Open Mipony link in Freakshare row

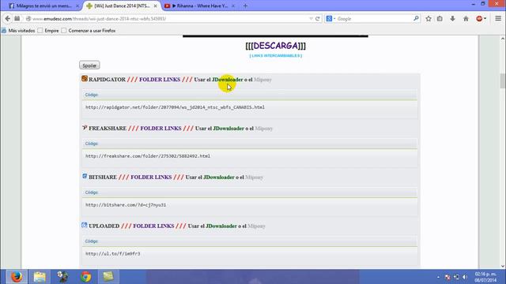point(263,129)
